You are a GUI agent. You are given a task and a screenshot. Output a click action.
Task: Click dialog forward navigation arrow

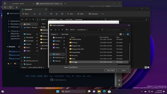pos(55,30)
